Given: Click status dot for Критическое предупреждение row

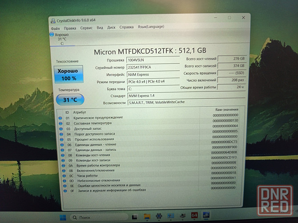Looking at the screenshot, I should (60, 118).
